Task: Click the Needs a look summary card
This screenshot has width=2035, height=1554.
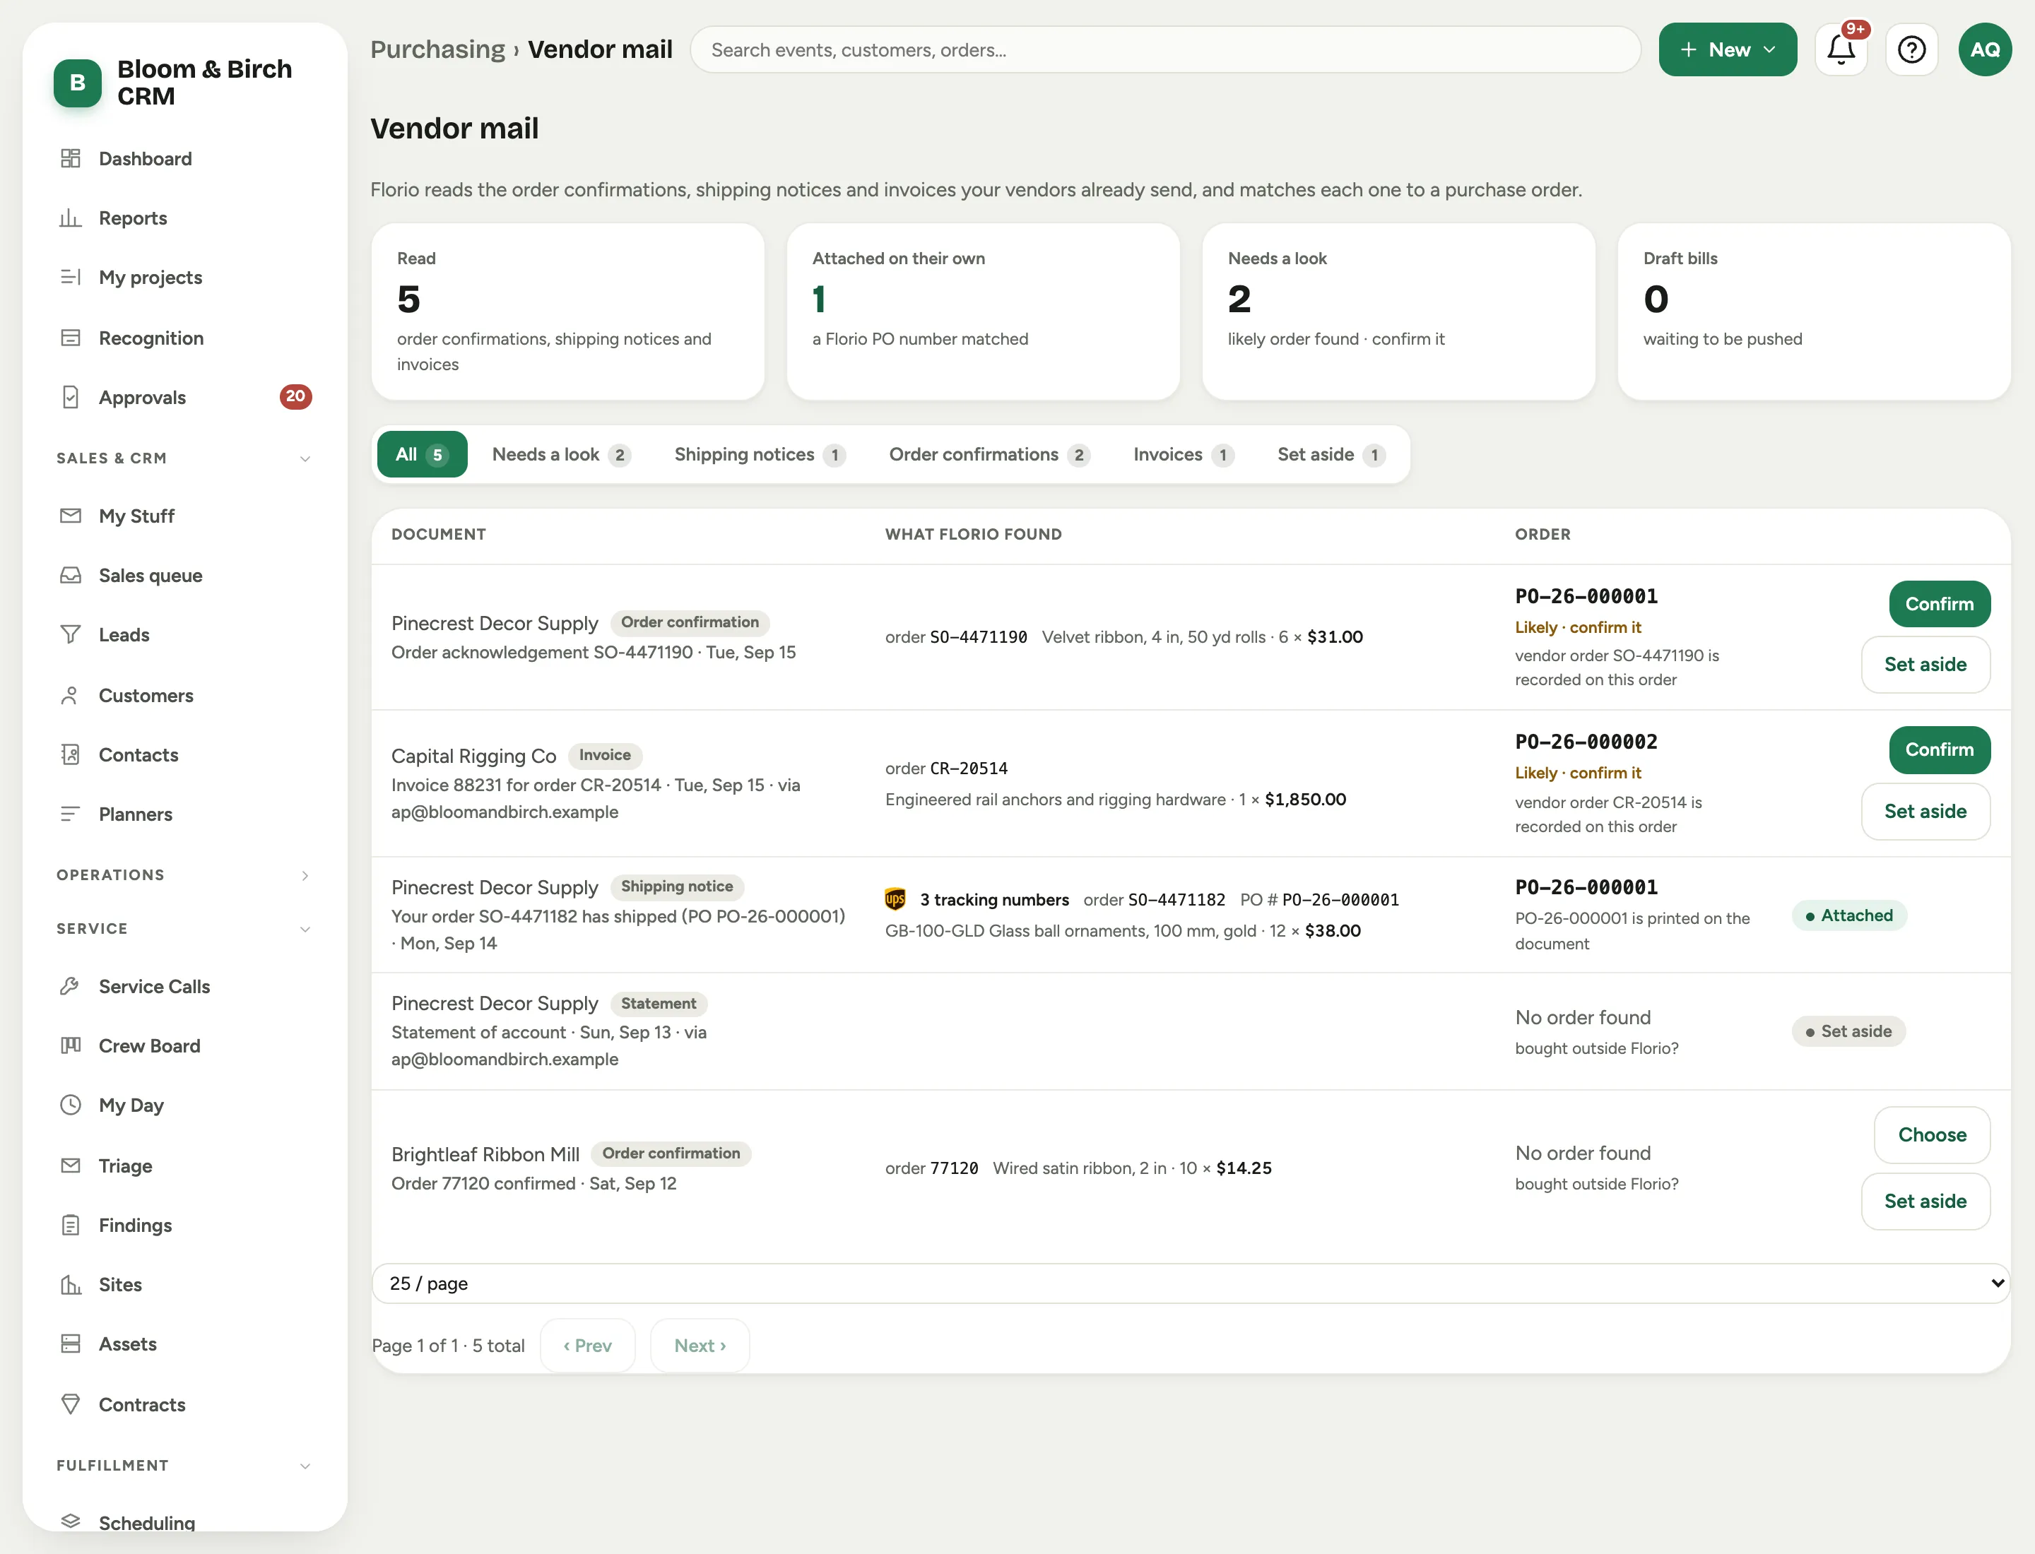Action: [1398, 311]
